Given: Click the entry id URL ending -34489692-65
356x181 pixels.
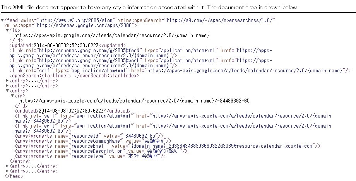Looking at the screenshot, I should point(134,101).
